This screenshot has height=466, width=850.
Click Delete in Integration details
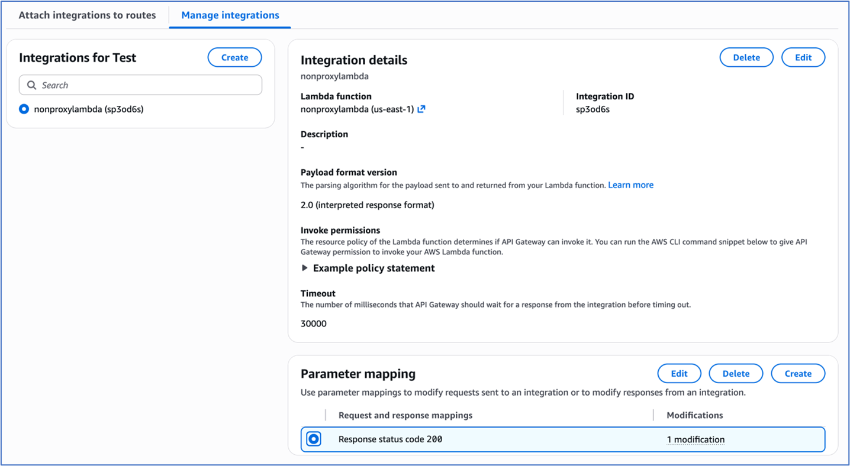(x=746, y=57)
